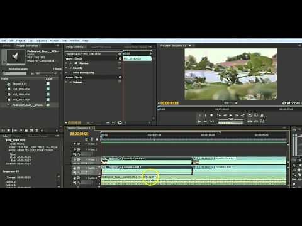The width and height of the screenshot is (302, 226).
Task: Click the Clear trash icon in Project panel
Action: tap(36, 131)
